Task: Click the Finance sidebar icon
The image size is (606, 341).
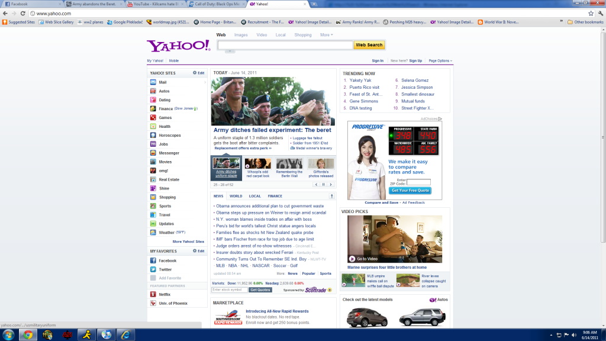Action: click(x=153, y=109)
